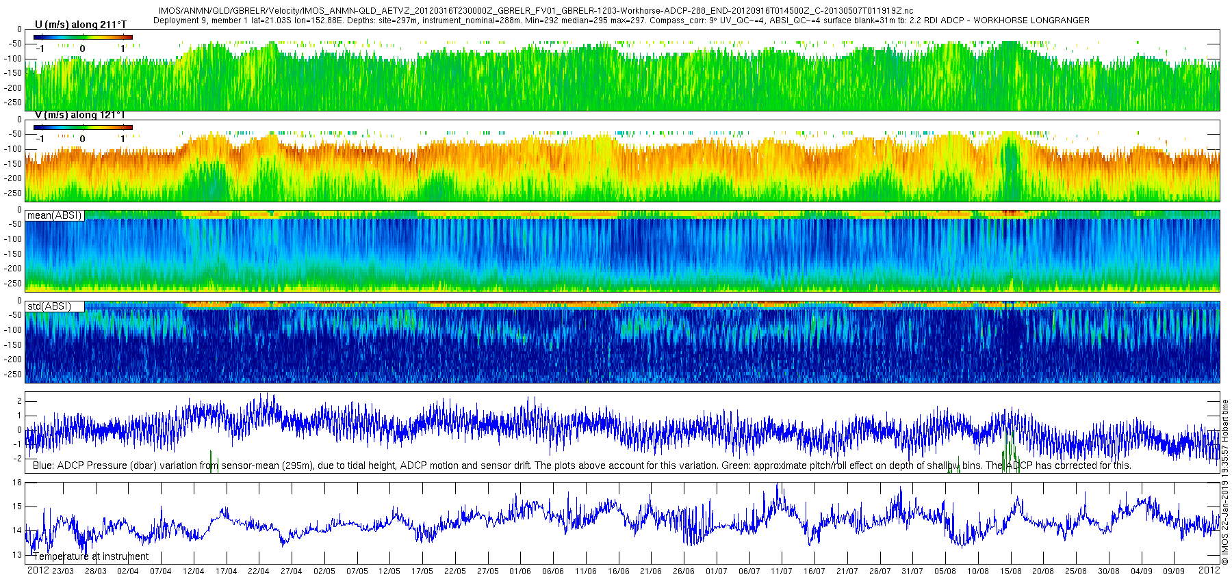Click the '14' temperature axis tick label

pyautogui.click(x=18, y=530)
